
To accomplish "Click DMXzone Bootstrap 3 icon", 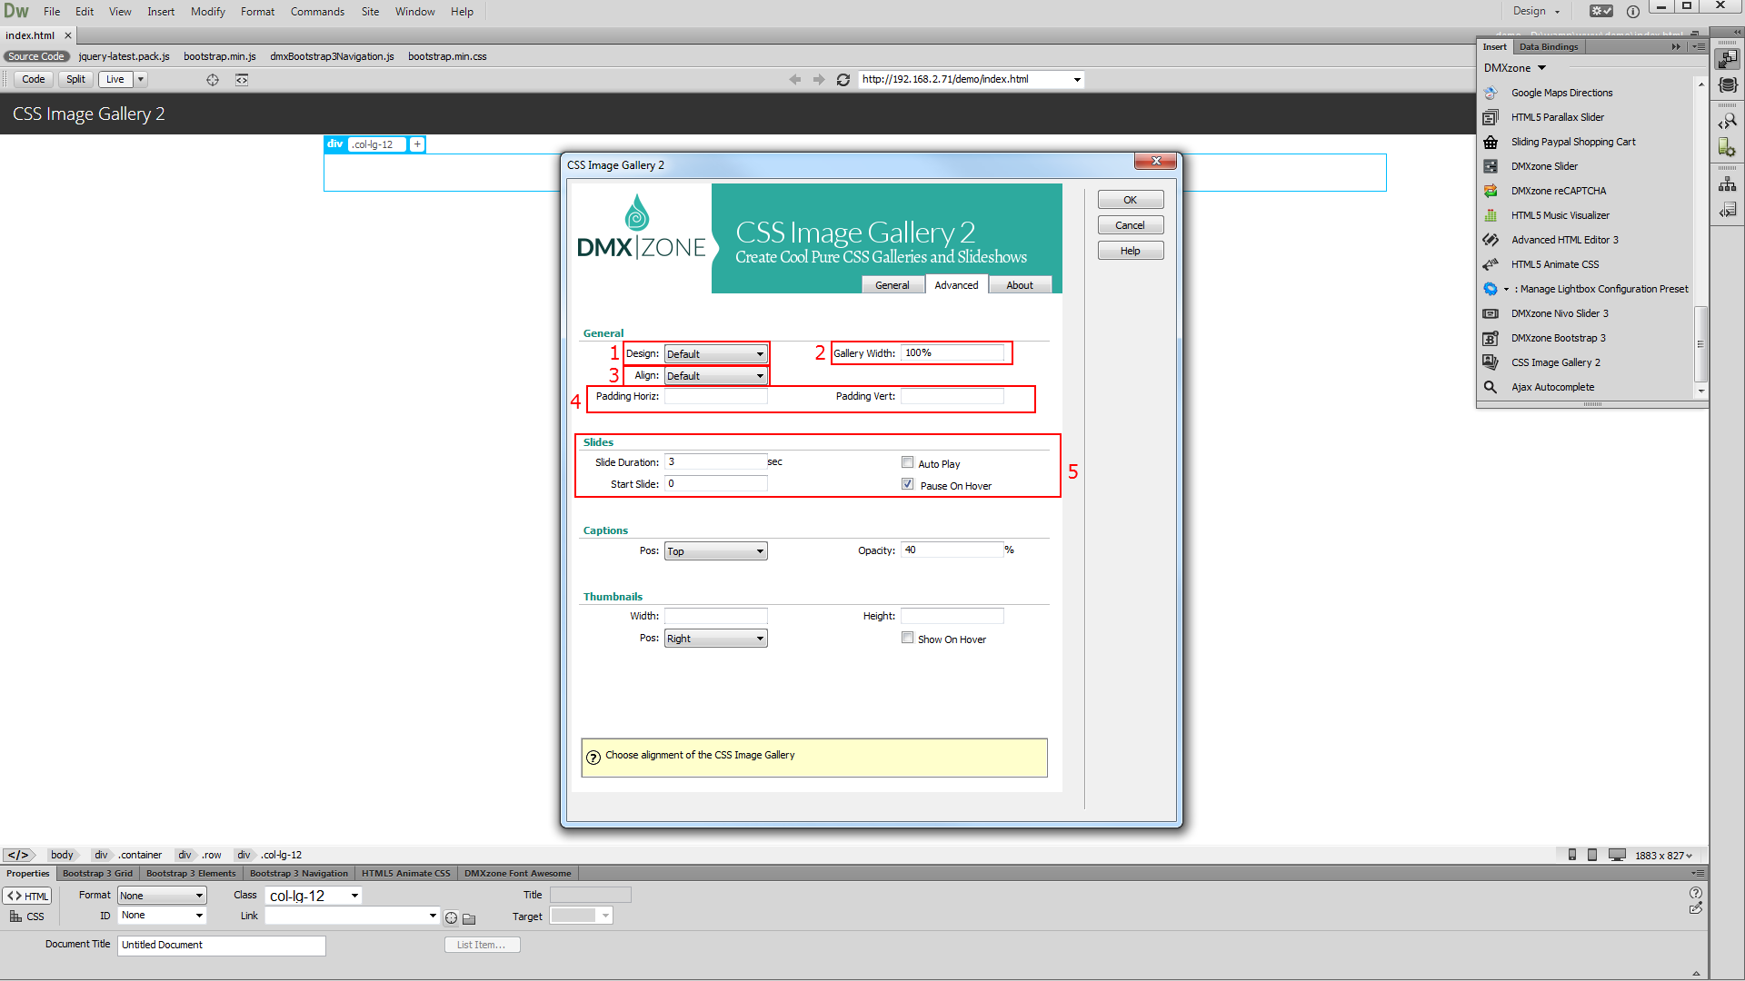I will (x=1491, y=338).
